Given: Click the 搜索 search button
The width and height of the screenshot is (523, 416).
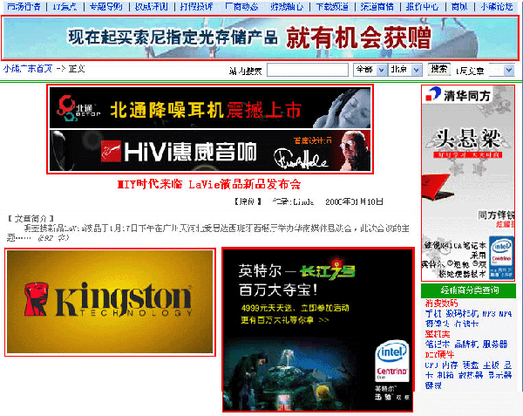Looking at the screenshot, I should (x=439, y=69).
